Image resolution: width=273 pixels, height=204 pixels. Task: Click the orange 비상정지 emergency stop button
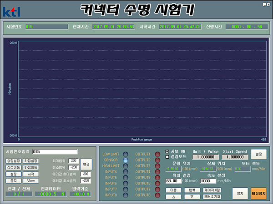[259, 193]
